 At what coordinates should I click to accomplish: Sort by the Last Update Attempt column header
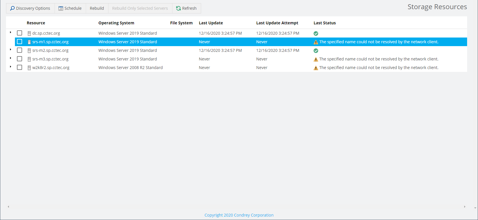click(277, 23)
